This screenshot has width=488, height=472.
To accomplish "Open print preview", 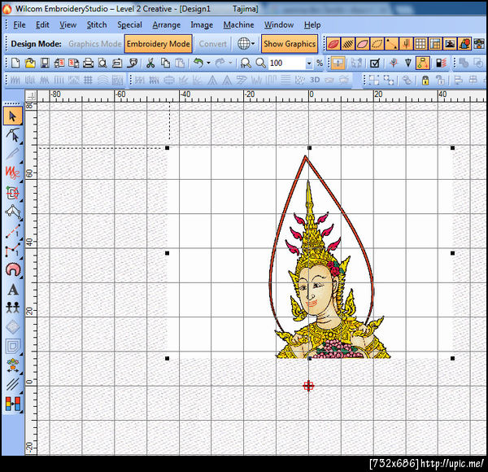I will pyautogui.click(x=102, y=63).
